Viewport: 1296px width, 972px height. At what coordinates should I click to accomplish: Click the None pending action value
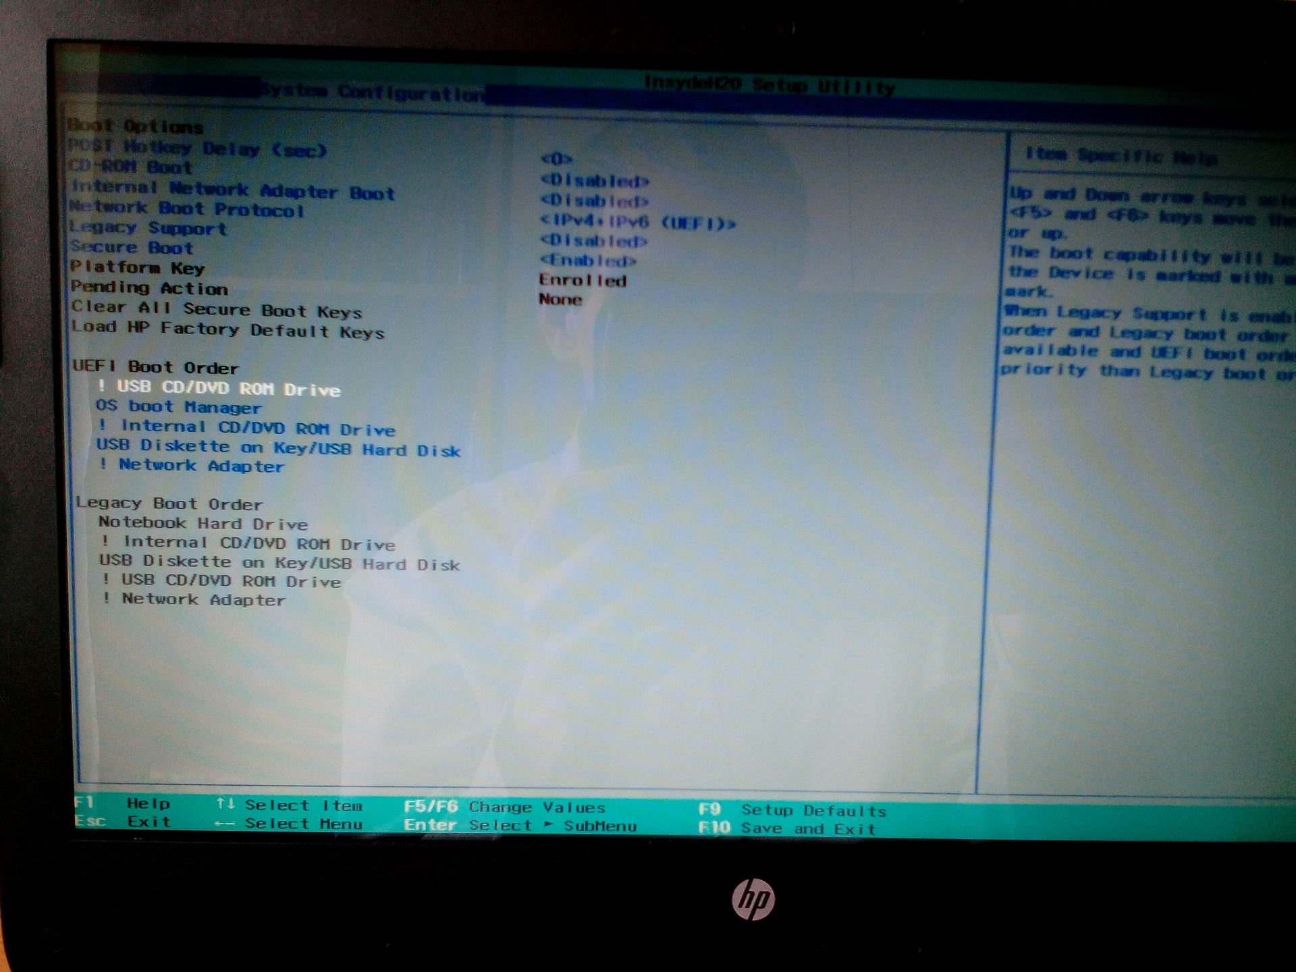[x=560, y=299]
